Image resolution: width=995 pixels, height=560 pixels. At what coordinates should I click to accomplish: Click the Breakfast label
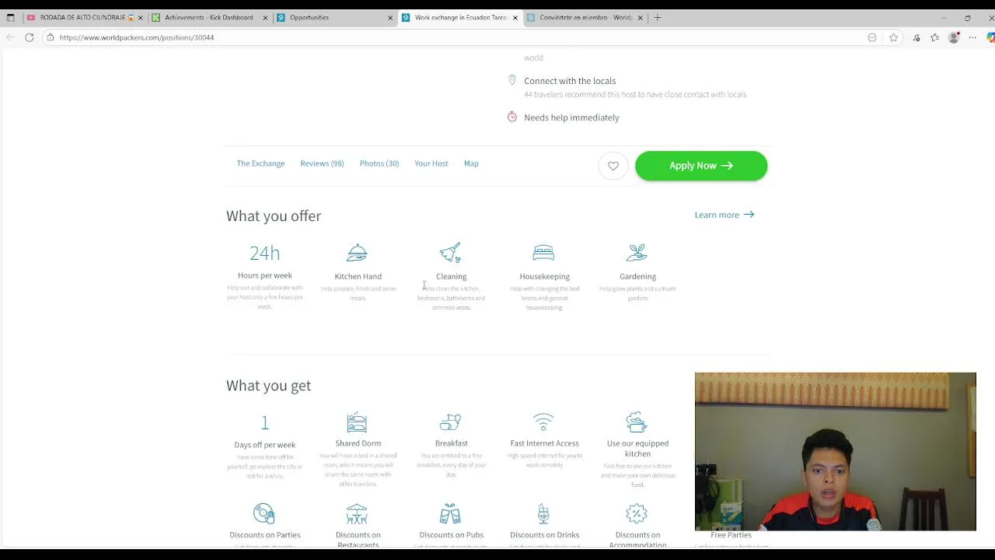tap(451, 443)
